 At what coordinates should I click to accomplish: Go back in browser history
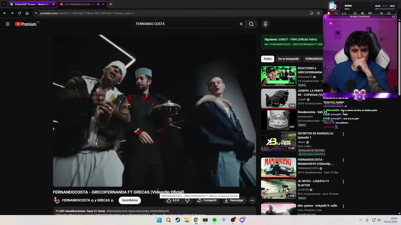click(x=4, y=13)
